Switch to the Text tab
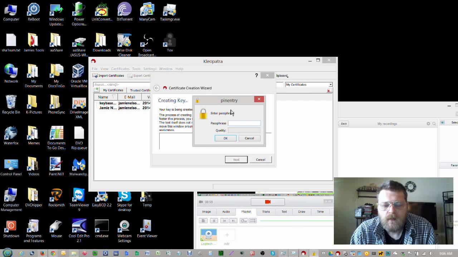Screen dimensions: 458x257 284,212
